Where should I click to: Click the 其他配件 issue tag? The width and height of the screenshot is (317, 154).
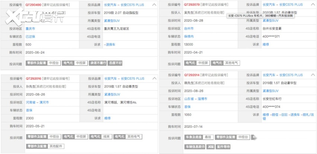[56, 146]
